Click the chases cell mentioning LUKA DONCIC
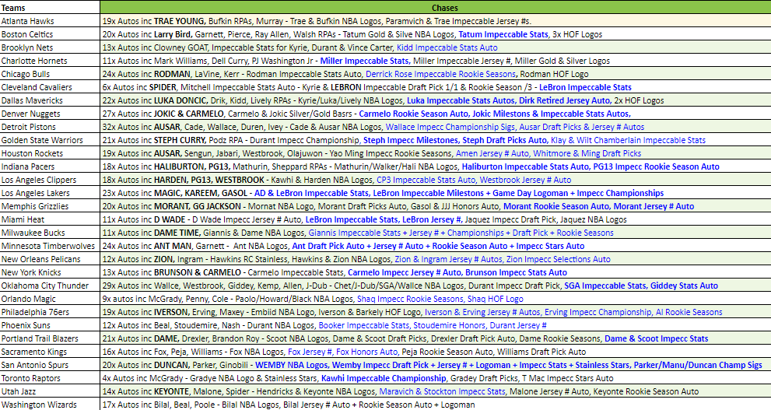Image resolution: width=771 pixels, height=410 pixels. pyautogui.click(x=435, y=100)
